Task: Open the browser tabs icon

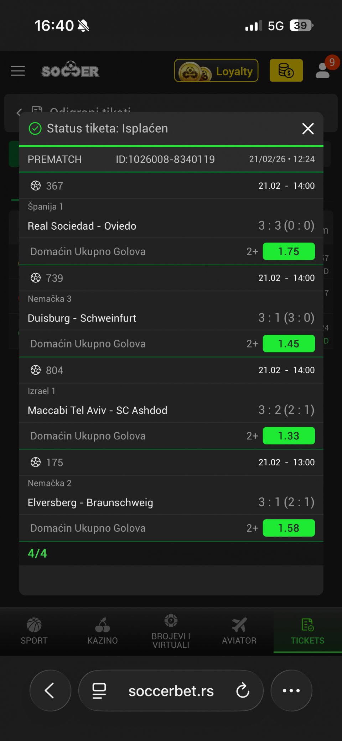Action: (99, 691)
